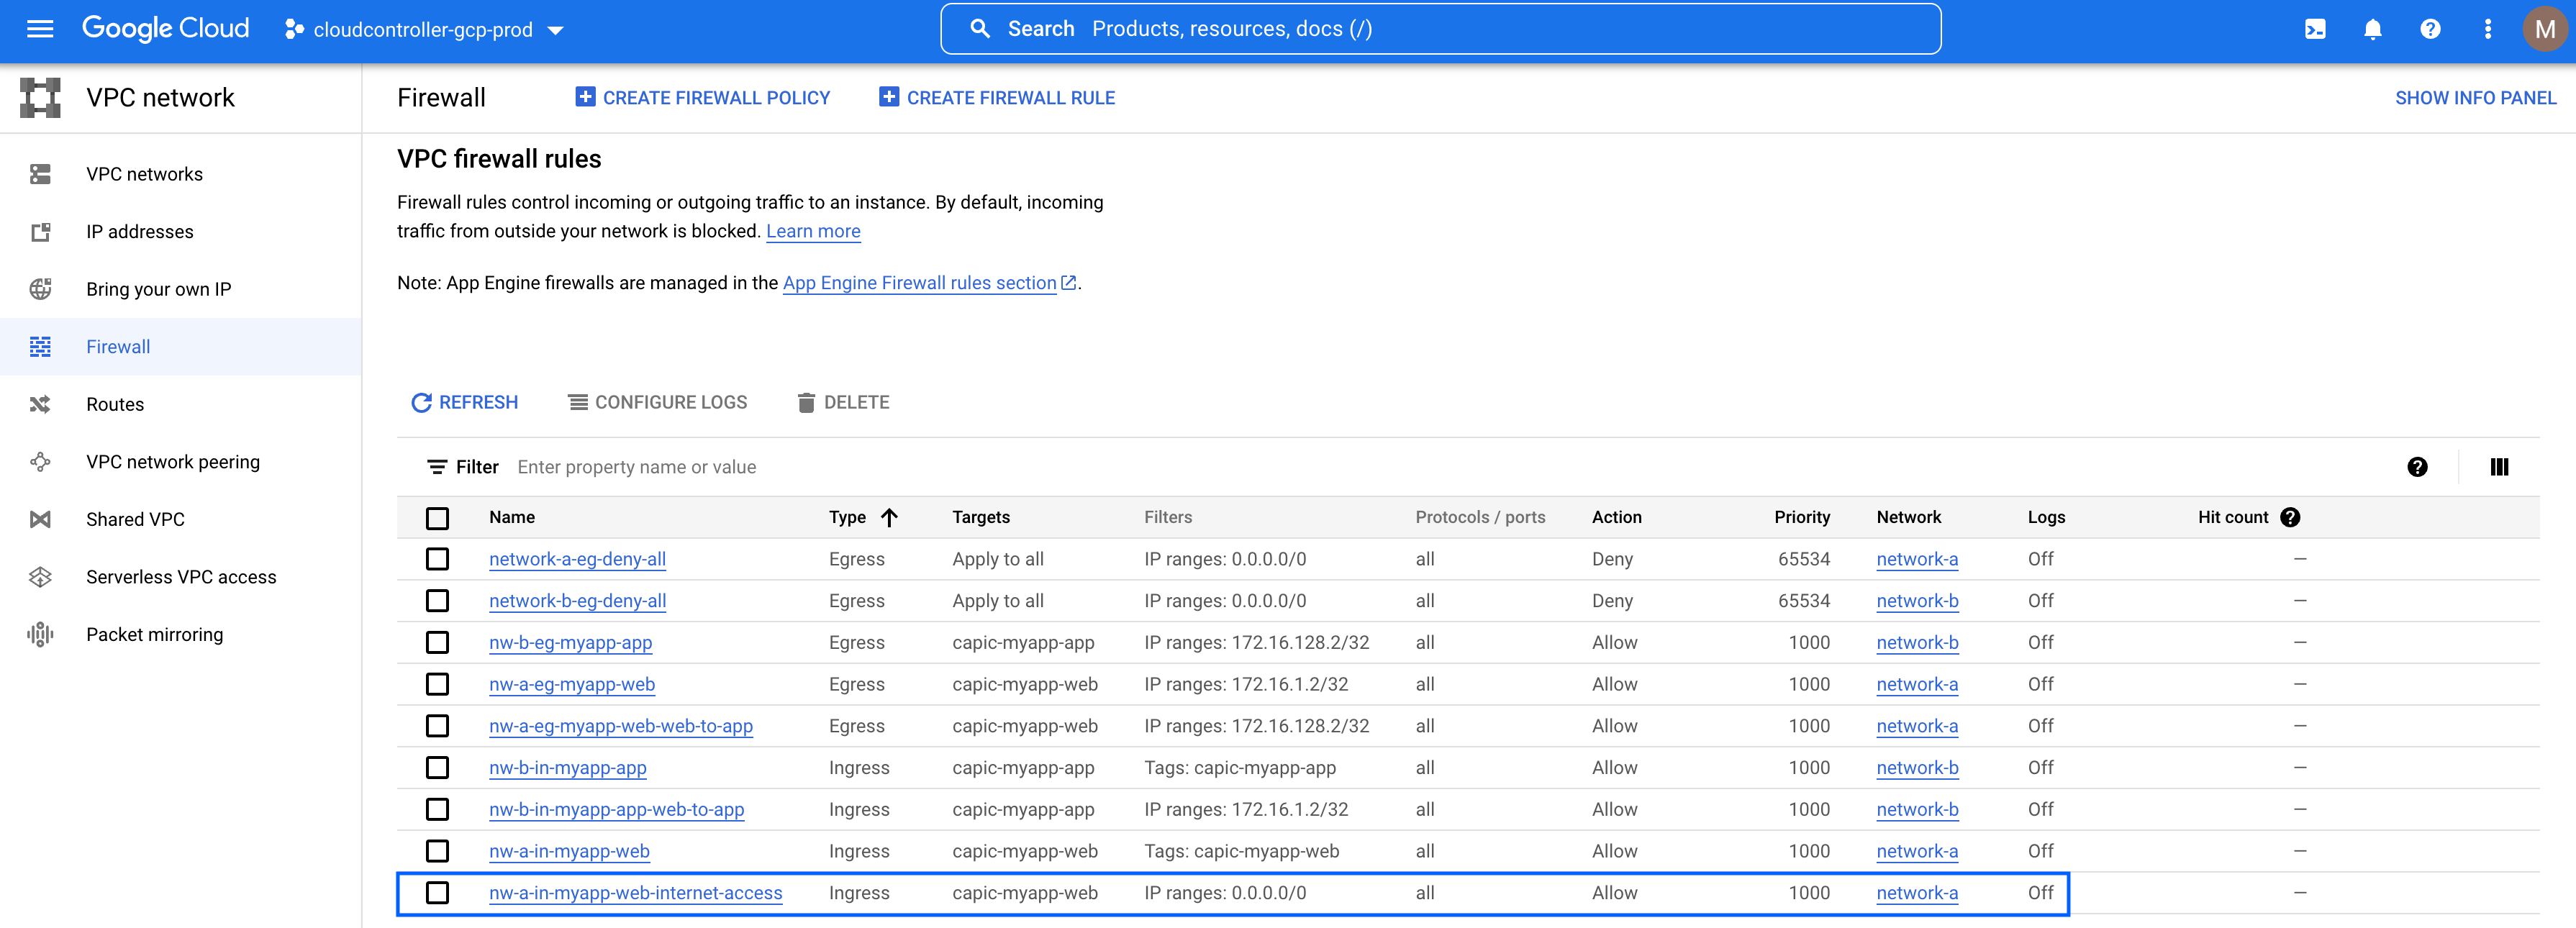
Task: Open the three-dot settings menu
Action: click(2487, 29)
